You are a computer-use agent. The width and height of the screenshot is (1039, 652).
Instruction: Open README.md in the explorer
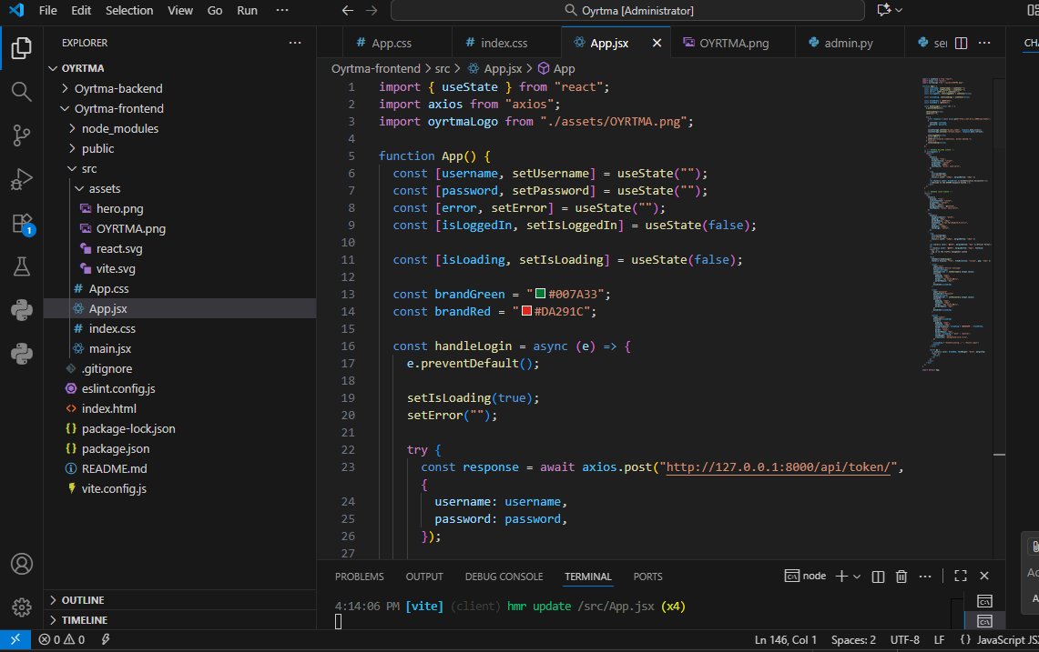pyautogui.click(x=179, y=468)
